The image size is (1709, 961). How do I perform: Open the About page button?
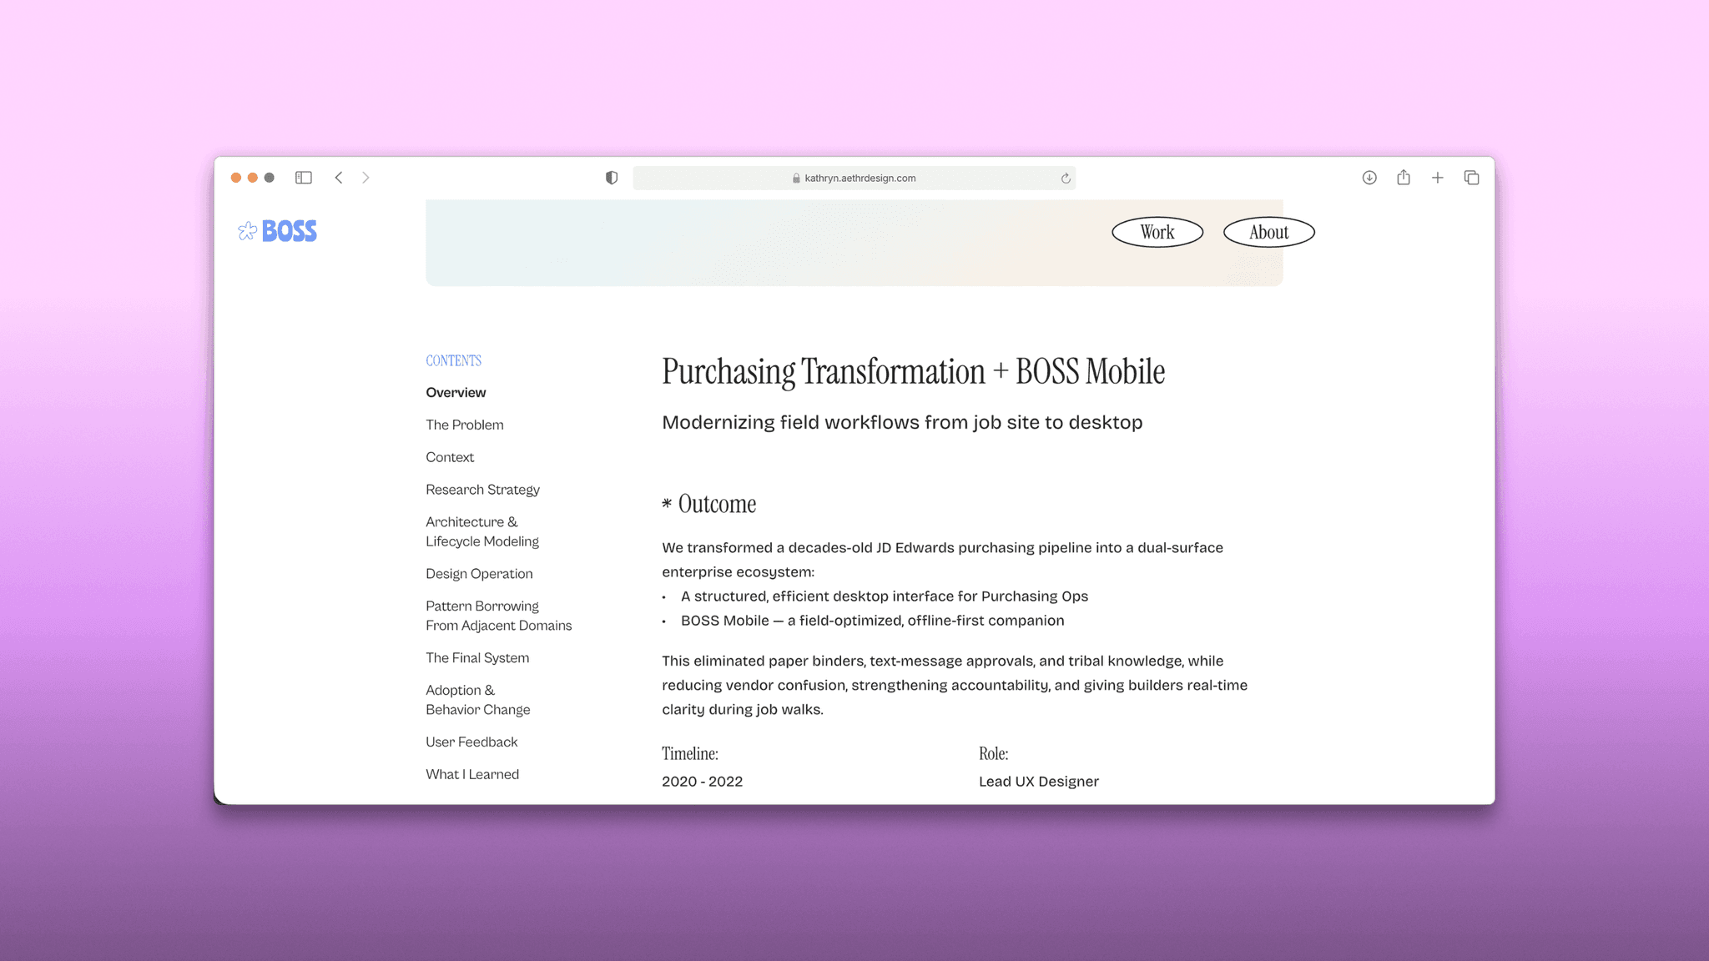1269,232
